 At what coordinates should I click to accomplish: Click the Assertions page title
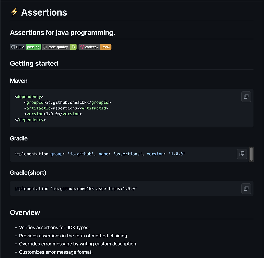pos(44,12)
